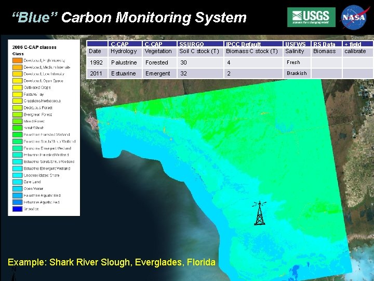The image size is (374, 281).
Task: Click the Fresh salinity cell
Action: click(x=297, y=62)
